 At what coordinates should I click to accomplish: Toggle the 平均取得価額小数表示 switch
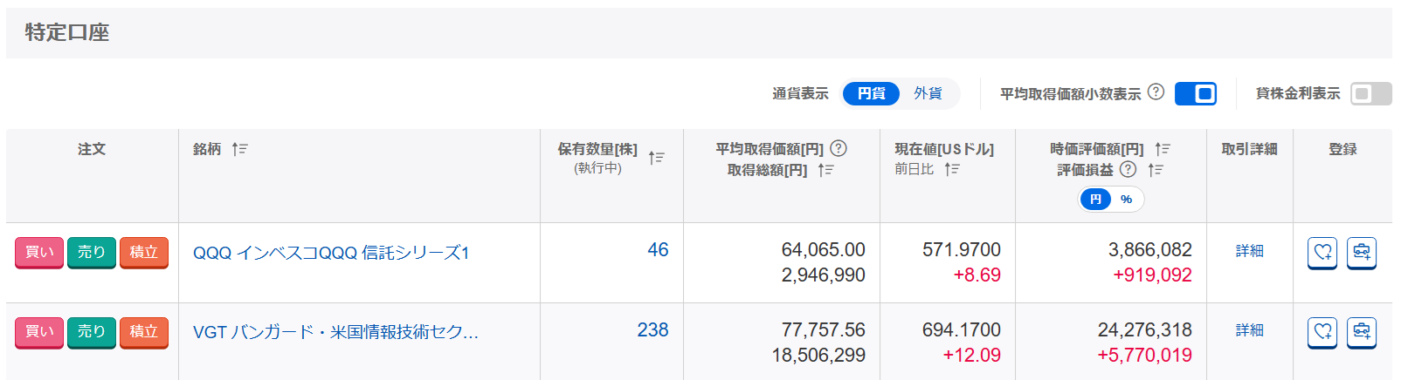(x=1195, y=93)
